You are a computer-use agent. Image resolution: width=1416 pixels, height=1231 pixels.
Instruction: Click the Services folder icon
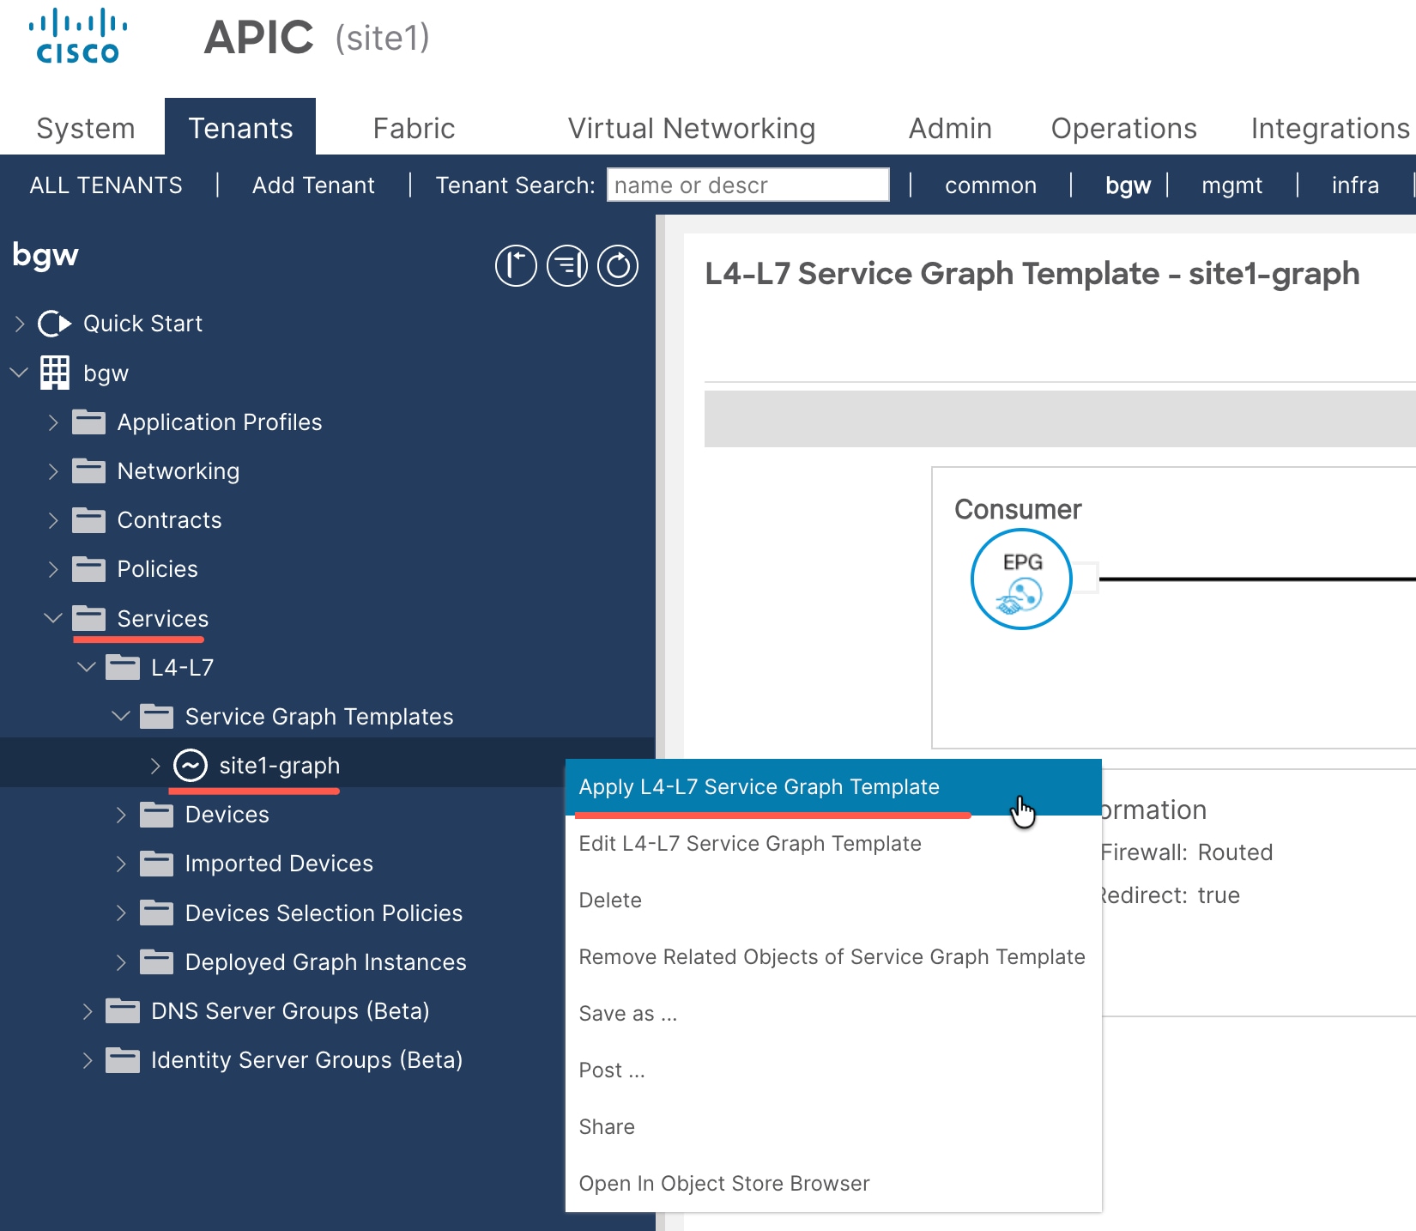[89, 618]
